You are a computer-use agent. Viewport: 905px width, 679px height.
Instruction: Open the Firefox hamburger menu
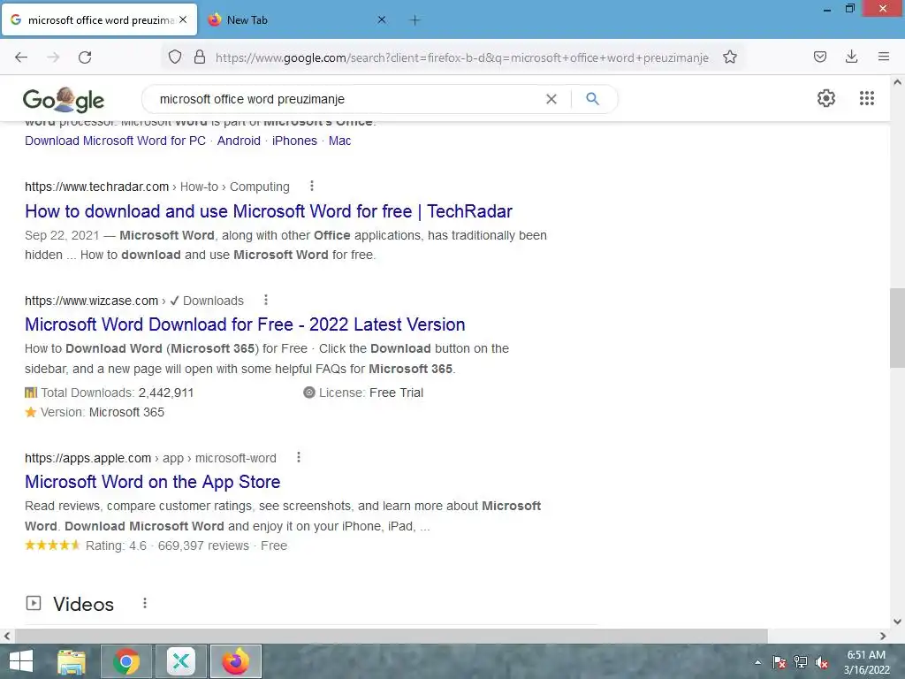[883, 57]
